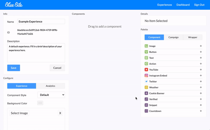This screenshot has height=130, width=210.
Task: Click the Countdown clock icon
Action: point(146,111)
